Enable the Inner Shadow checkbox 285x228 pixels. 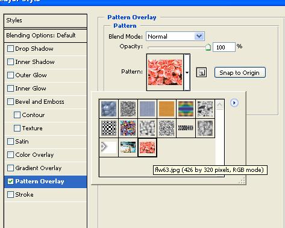[x=10, y=62]
